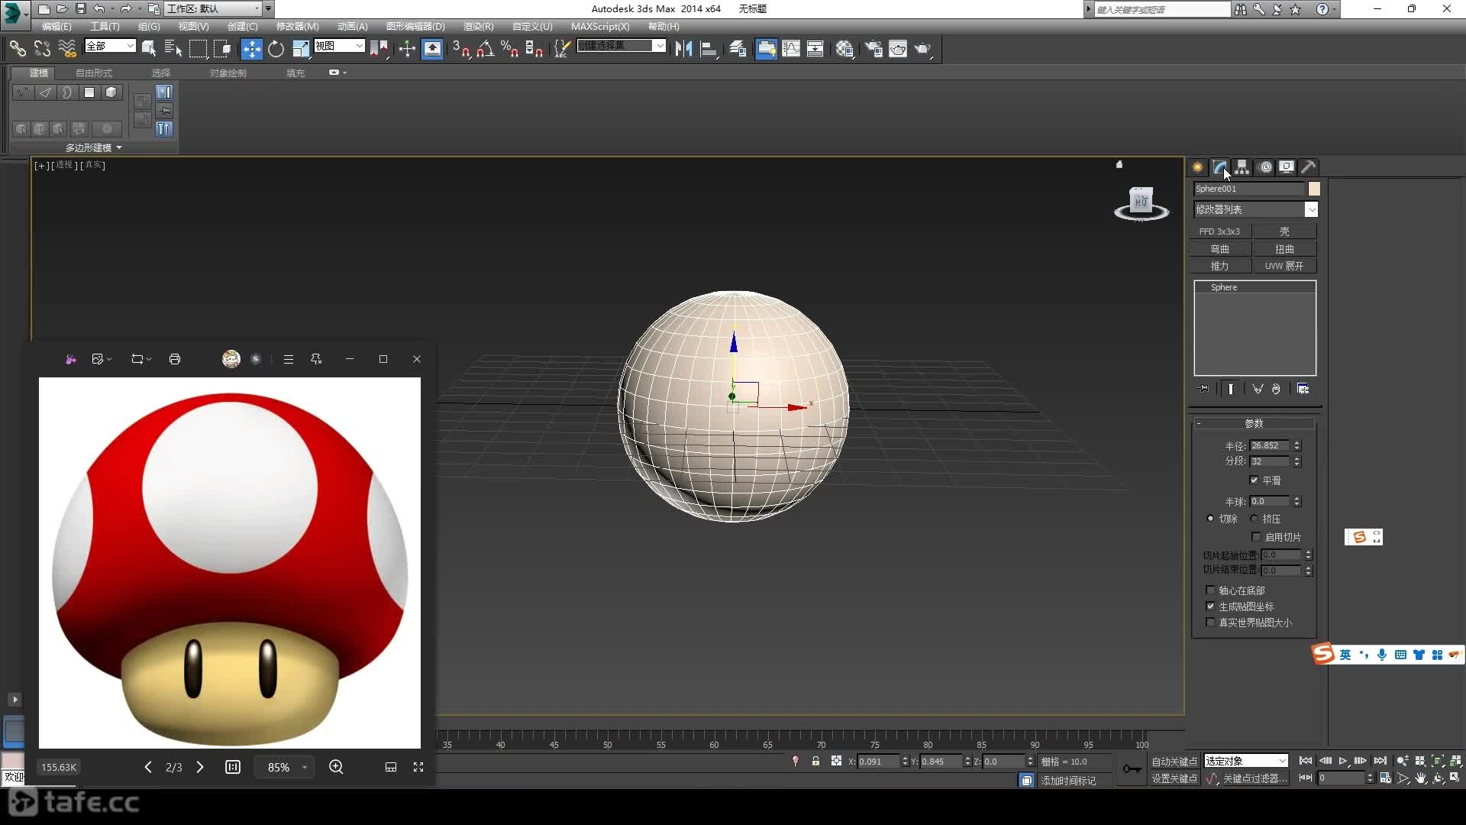Select the Rotate tool in main toolbar

(276, 49)
